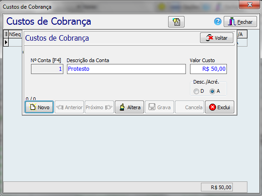The height and width of the screenshot is (196, 262).
Task: Click the Valor Custo field R$ 50,00
Action: tap(208, 69)
